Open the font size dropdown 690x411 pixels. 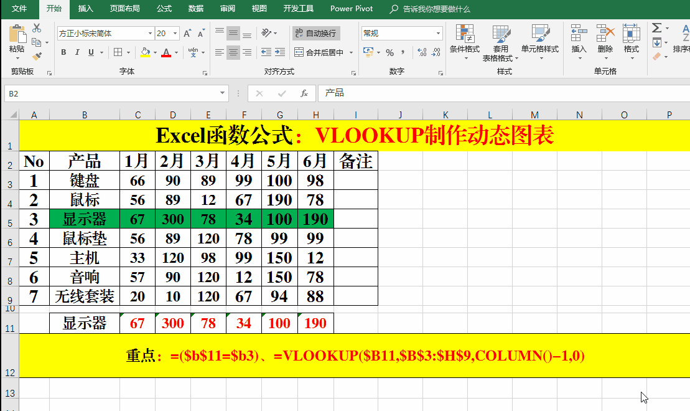[176, 34]
